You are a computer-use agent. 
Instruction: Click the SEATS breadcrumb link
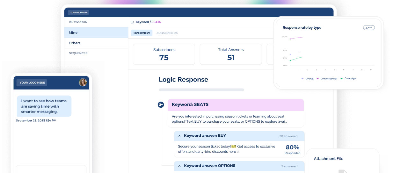[156, 22]
